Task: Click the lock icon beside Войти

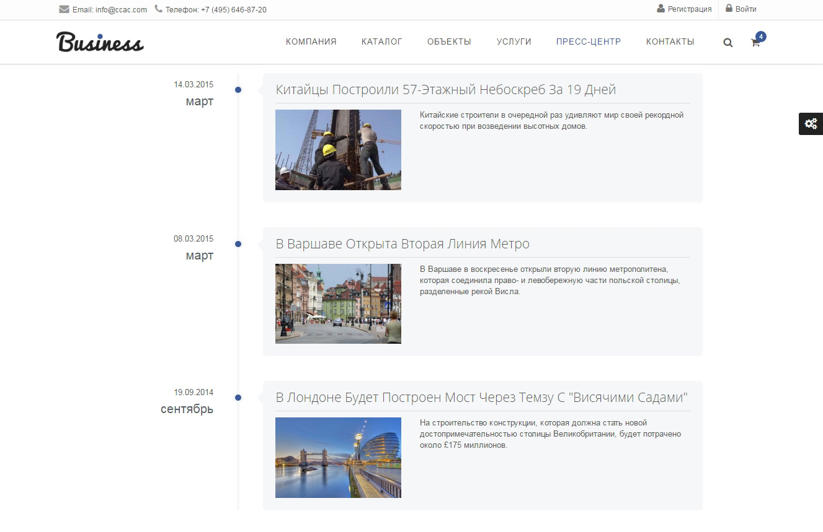Action: point(729,9)
